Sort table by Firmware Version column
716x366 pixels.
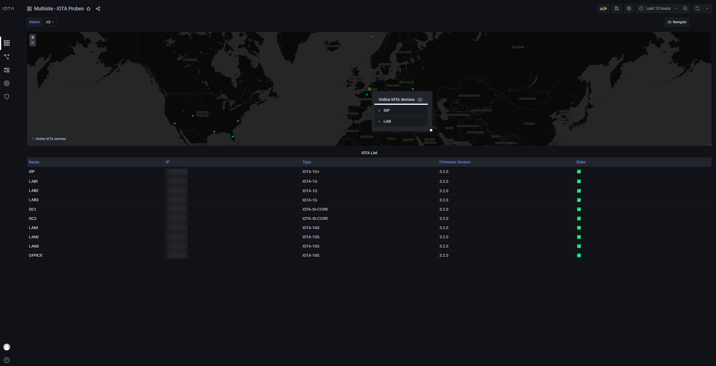tap(455, 162)
